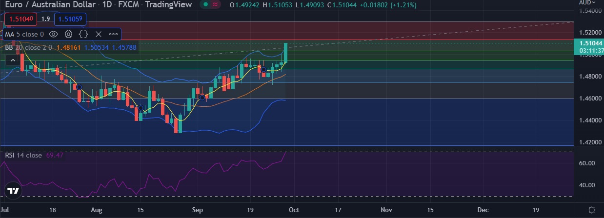Toggle visibility eye of MA 5 indicator
The image size is (604, 218).
point(54,34)
